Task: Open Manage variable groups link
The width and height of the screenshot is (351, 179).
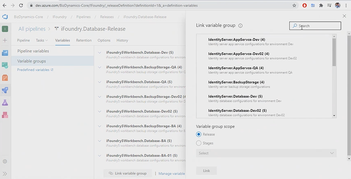Action: [x=172, y=174]
